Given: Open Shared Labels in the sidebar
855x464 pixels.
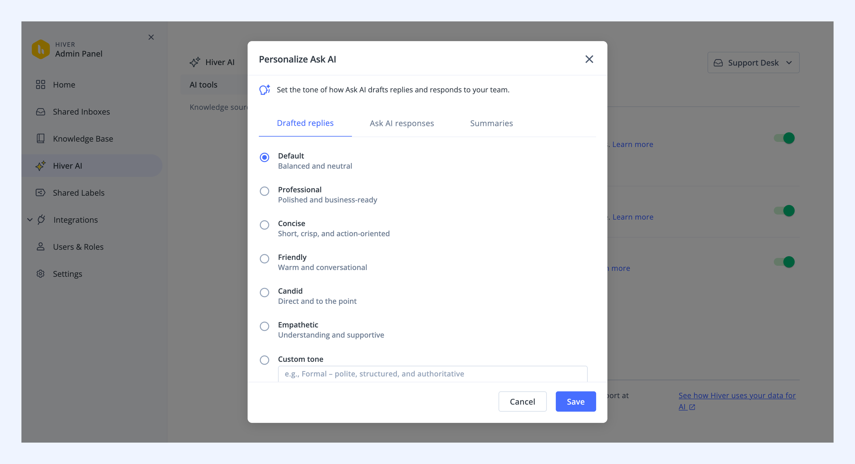Looking at the screenshot, I should point(79,193).
